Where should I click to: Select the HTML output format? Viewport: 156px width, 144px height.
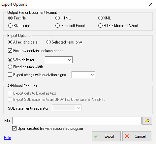[63, 18]
